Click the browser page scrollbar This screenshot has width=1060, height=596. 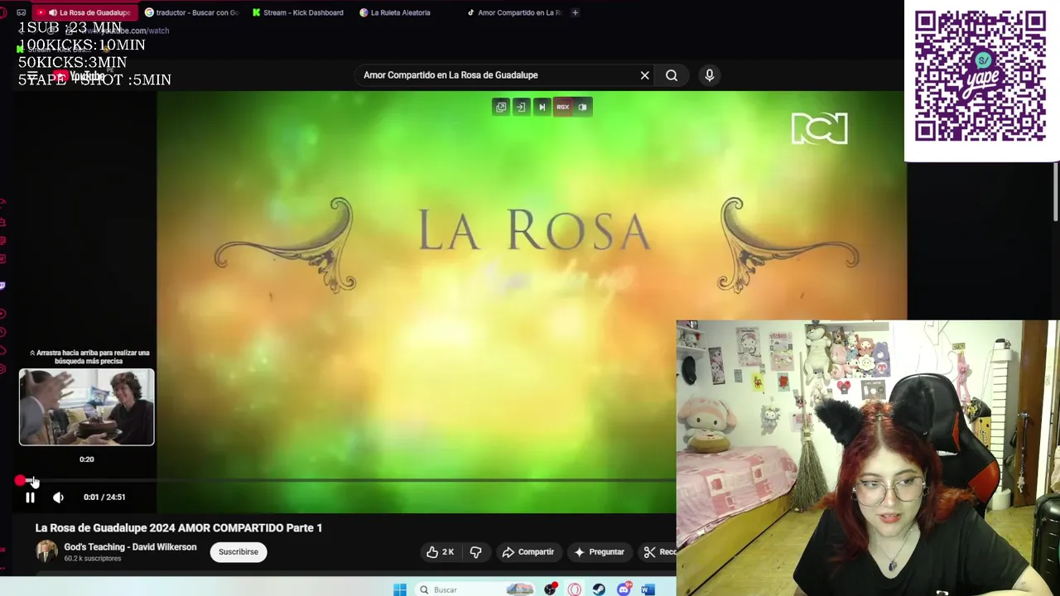(1056, 190)
